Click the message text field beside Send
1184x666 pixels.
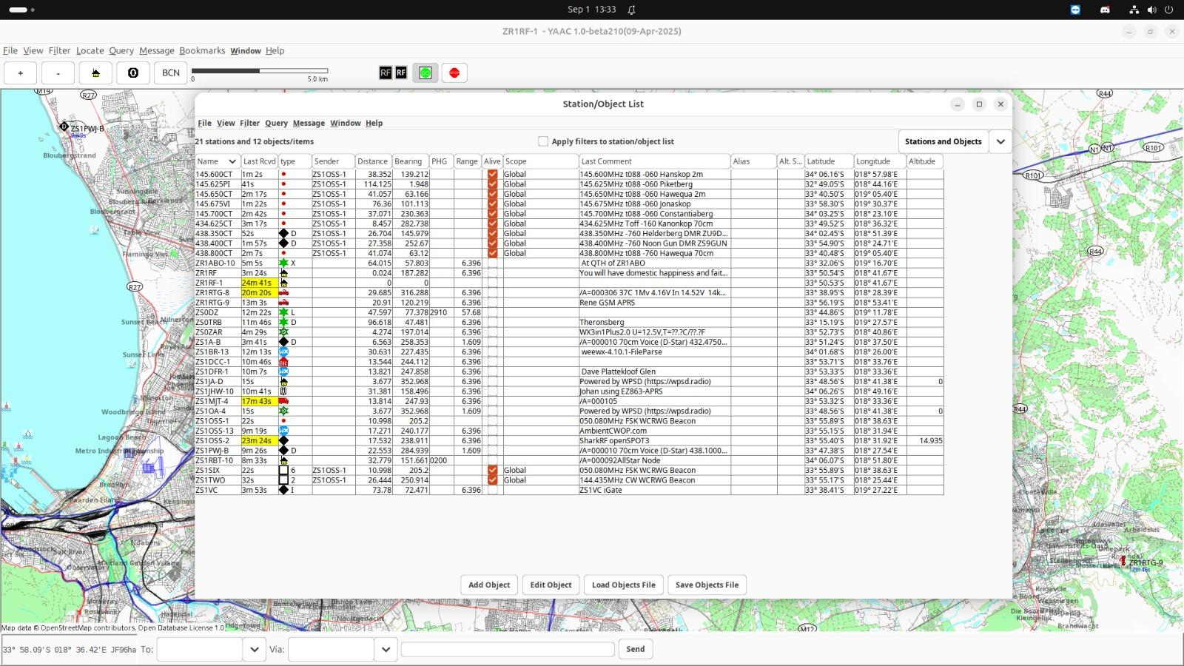click(508, 649)
